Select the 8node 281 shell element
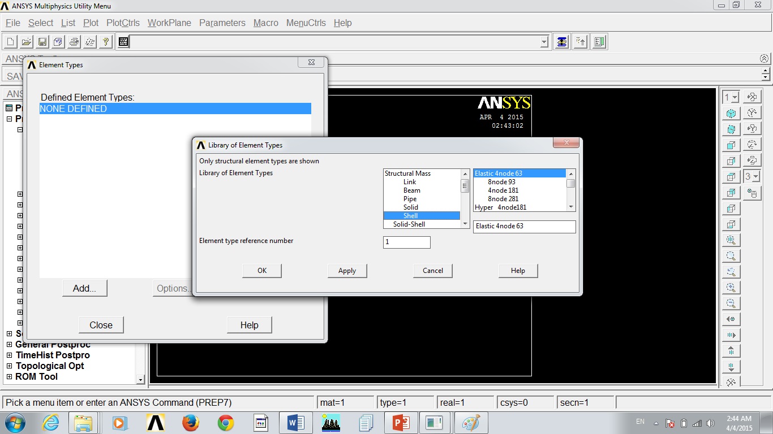The image size is (773, 434). (519, 199)
